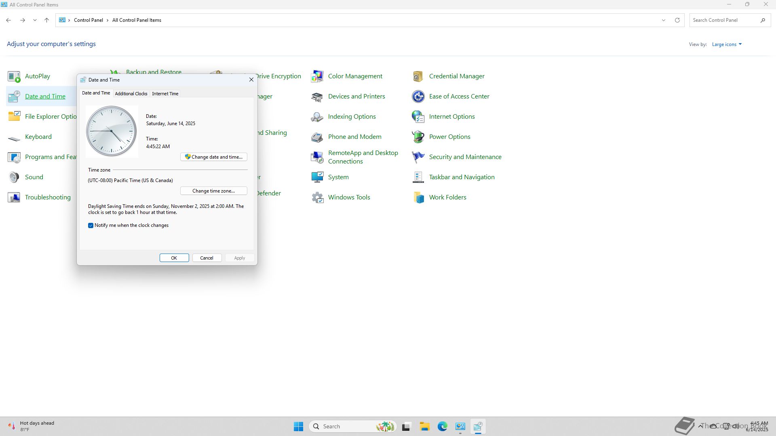Image resolution: width=776 pixels, height=436 pixels.
Task: Open the Troubleshooting link
Action: [x=48, y=197]
